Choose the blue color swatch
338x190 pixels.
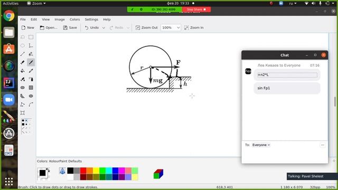pos(115,170)
